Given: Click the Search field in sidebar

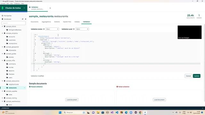Looking at the screenshot, I should (13, 23).
